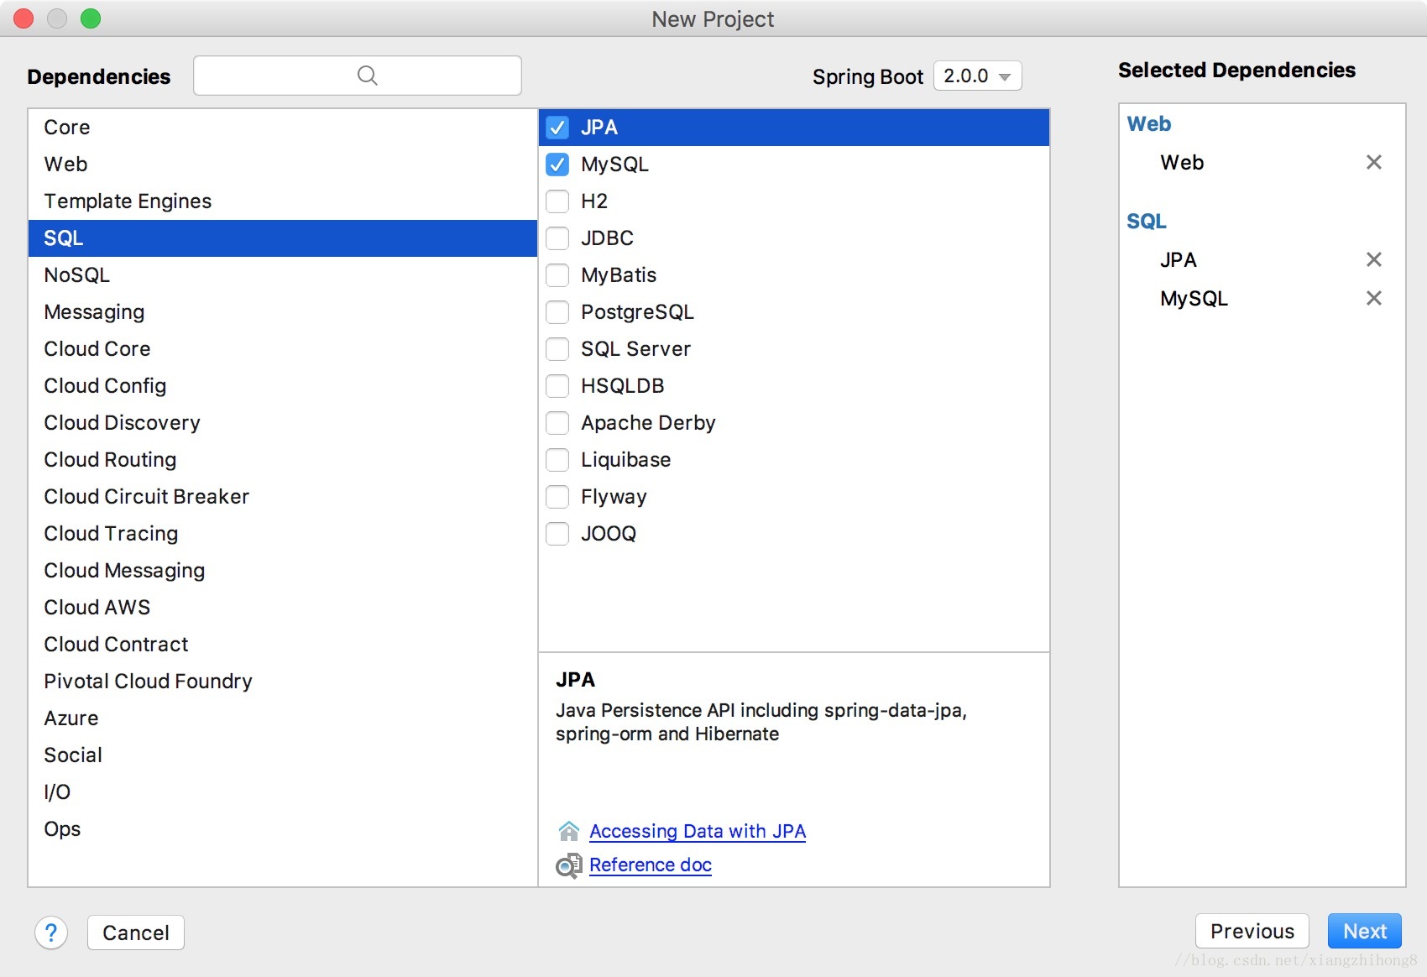
Task: Tick the Flyway checkbox
Action: point(557,497)
